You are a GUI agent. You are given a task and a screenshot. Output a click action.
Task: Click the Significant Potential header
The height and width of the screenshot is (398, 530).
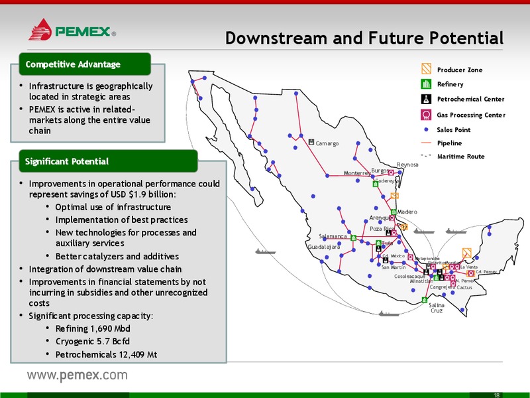click(108, 161)
